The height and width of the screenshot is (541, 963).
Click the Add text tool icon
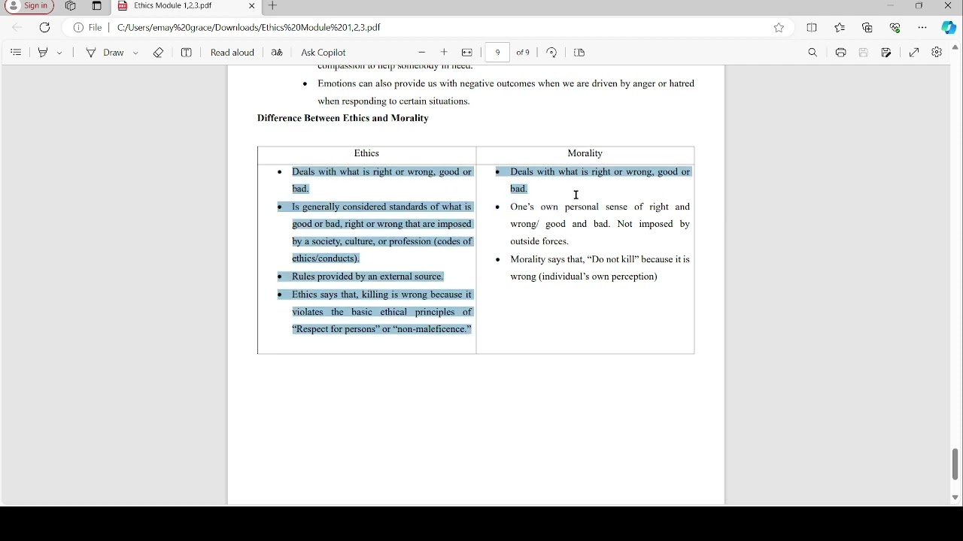point(187,53)
